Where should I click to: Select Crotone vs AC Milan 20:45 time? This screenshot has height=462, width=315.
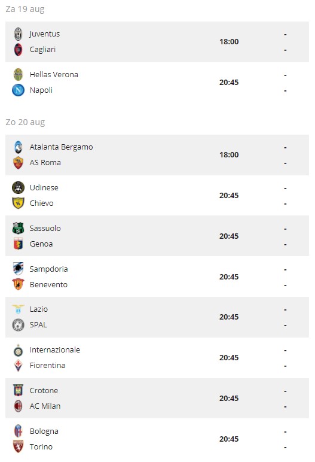pos(229,399)
